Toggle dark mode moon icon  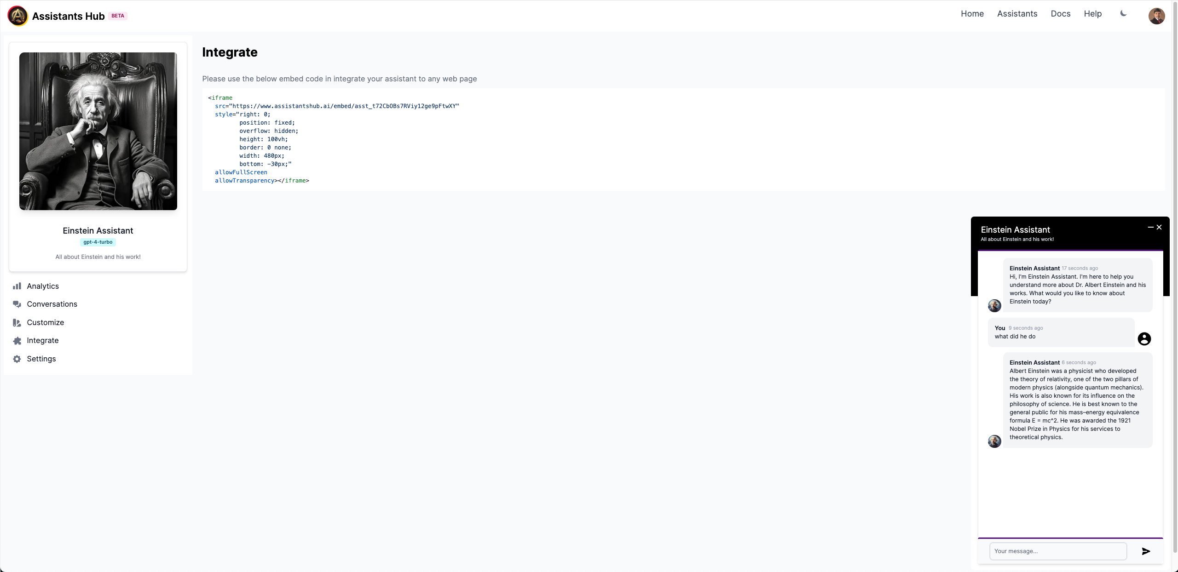coord(1123,14)
